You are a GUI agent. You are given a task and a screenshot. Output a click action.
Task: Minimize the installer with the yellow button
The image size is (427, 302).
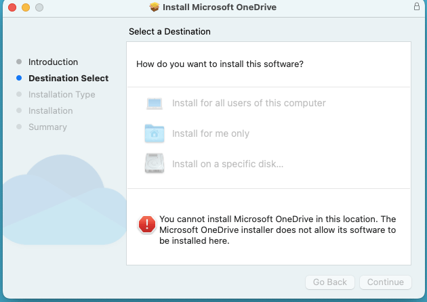(26, 7)
